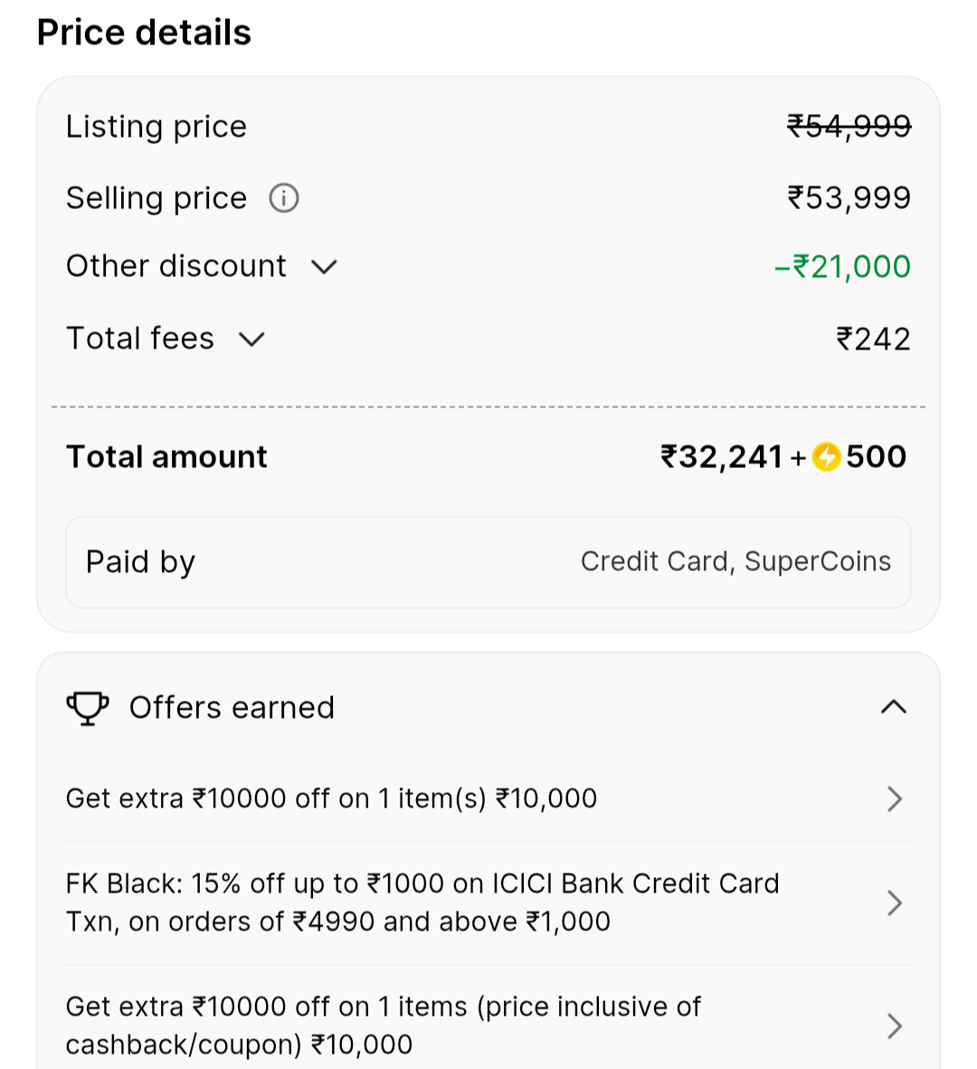This screenshot has width=977, height=1069.
Task: Open the cashback/coupon offer arrow
Action: (895, 1026)
